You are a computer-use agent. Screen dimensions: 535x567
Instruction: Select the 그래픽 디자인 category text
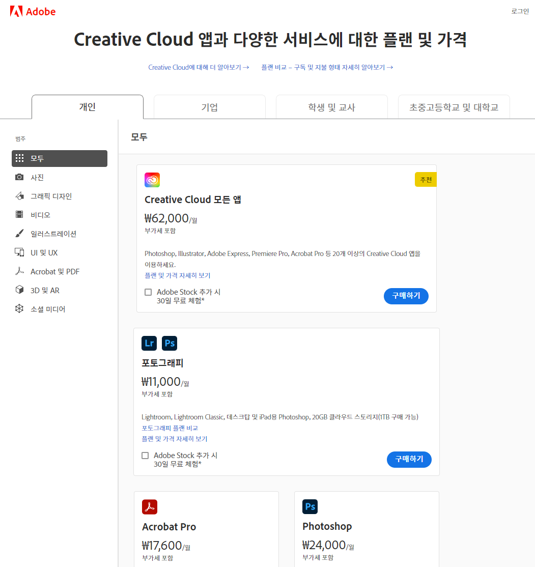coord(51,196)
